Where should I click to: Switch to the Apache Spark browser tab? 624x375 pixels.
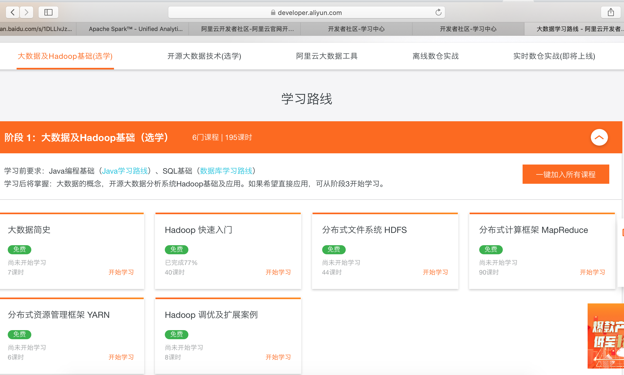coord(132,29)
